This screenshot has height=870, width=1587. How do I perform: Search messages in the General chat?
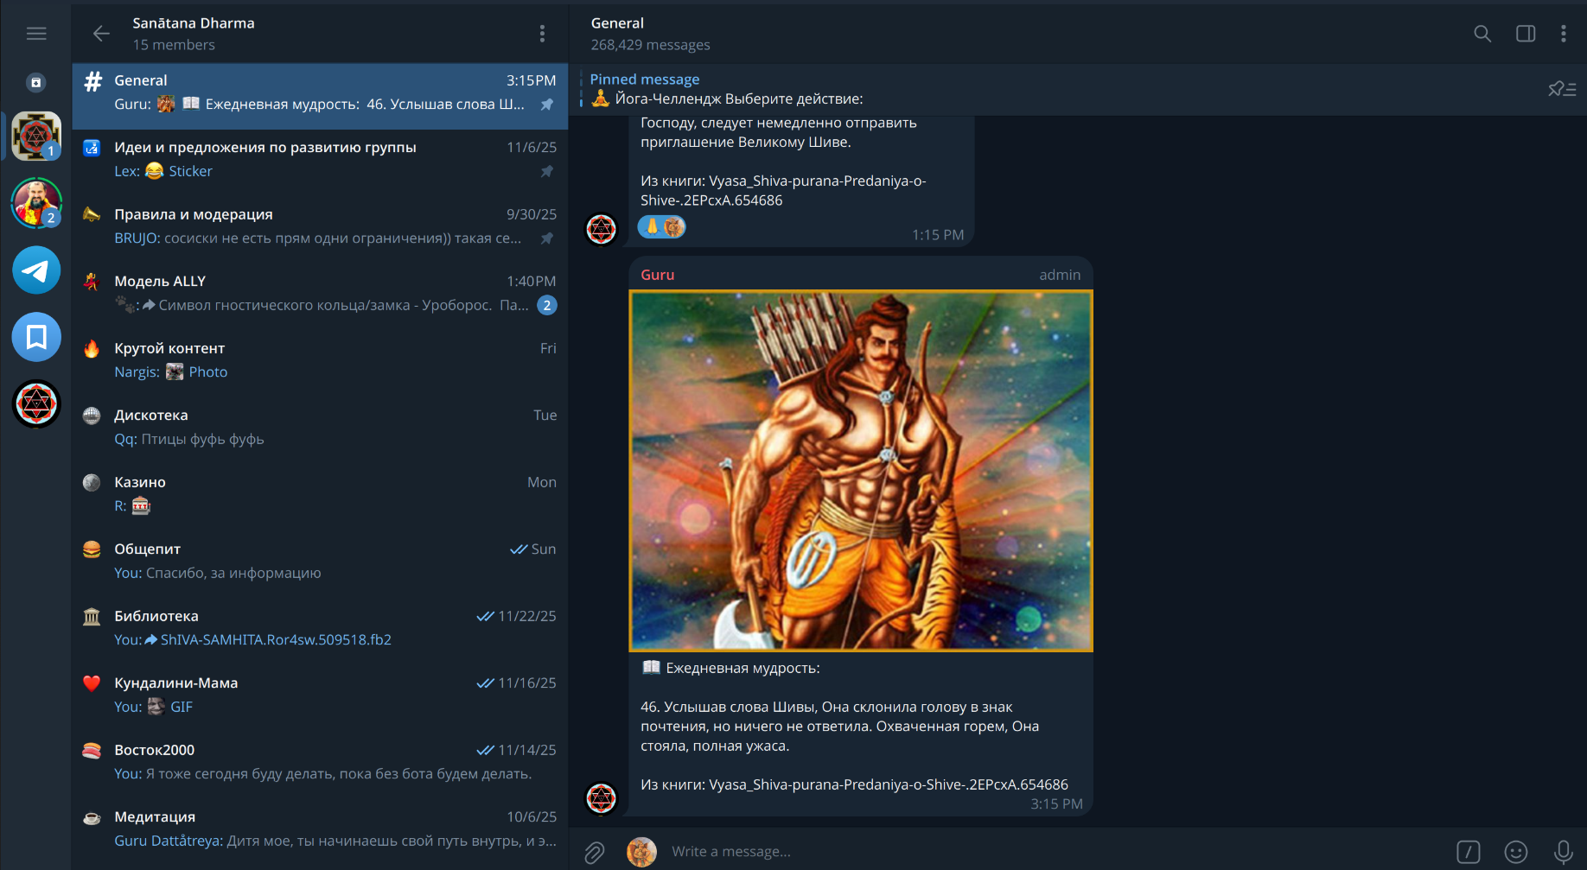[1482, 34]
